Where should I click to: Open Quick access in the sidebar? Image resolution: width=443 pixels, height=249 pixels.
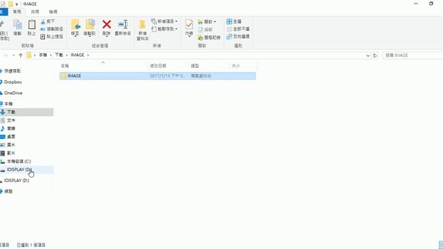(x=12, y=71)
